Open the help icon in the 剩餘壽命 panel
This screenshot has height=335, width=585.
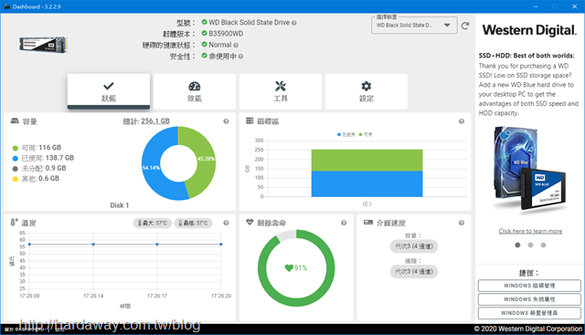coord(344,223)
